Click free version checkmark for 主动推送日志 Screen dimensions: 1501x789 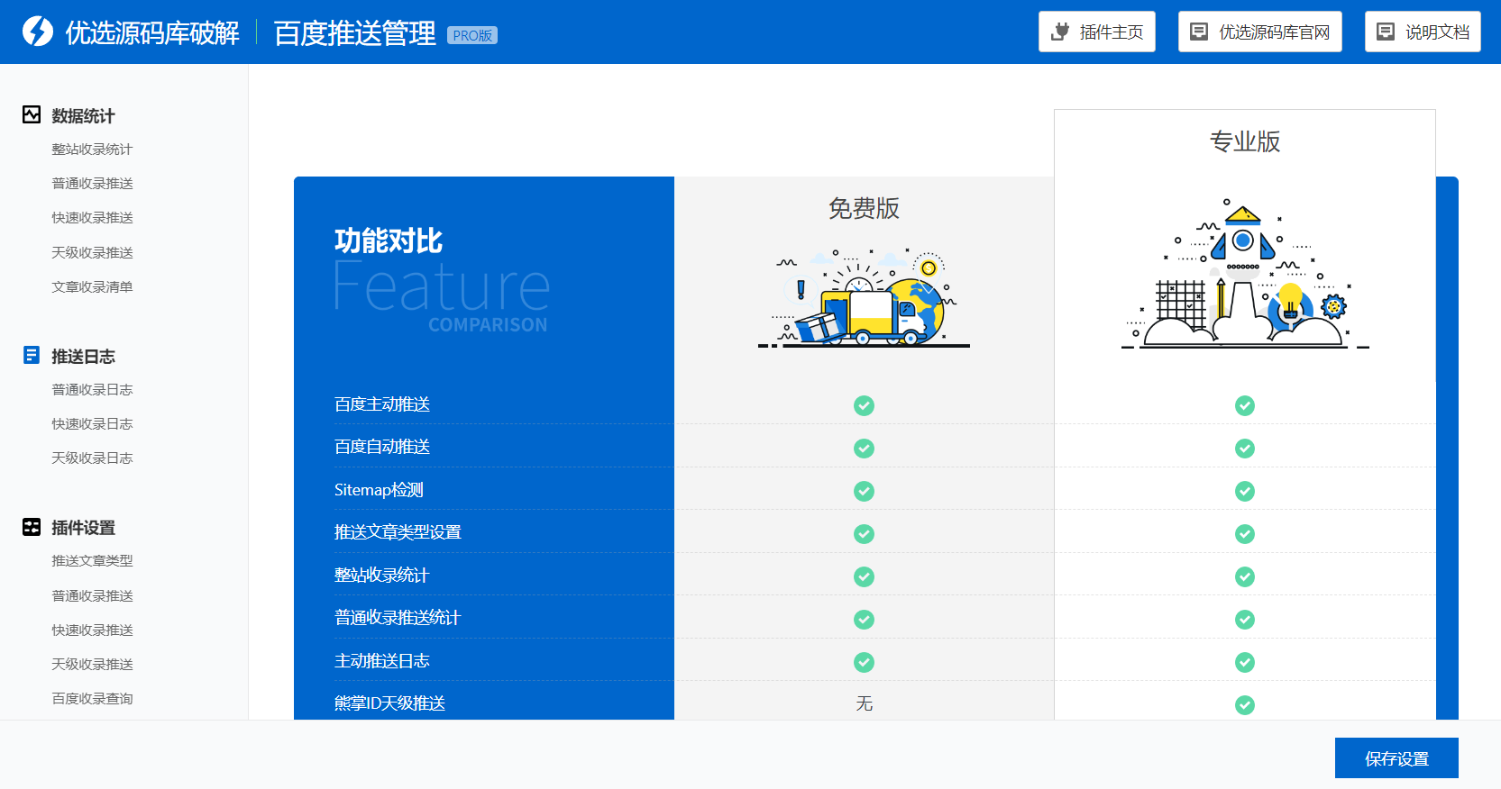coord(864,662)
